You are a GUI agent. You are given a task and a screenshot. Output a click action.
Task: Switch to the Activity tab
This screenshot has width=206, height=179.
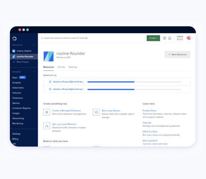click(61, 67)
